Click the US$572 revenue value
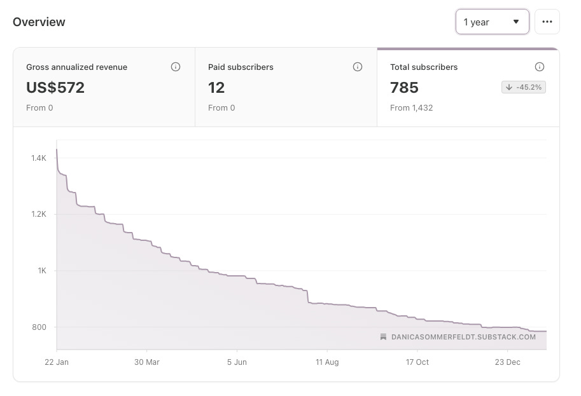Viewport: 581px width, 396px height. point(55,88)
